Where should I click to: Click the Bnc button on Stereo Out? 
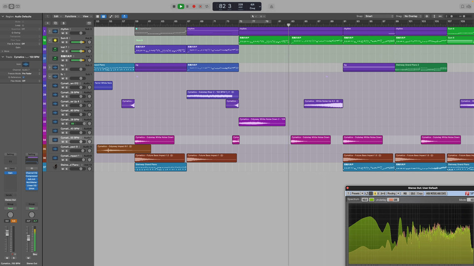(x=35, y=254)
